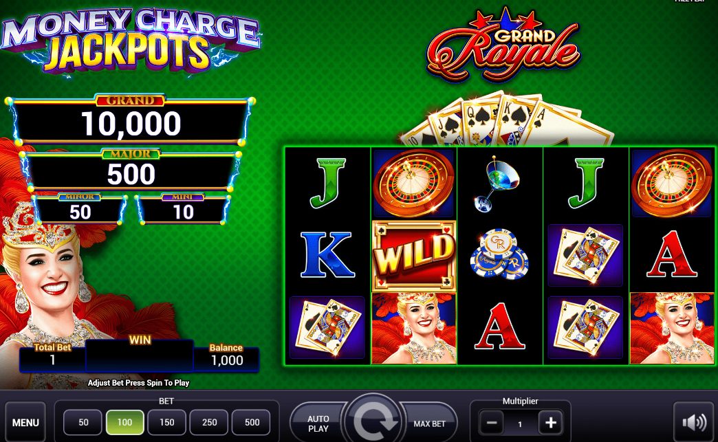Image resolution: width=718 pixels, height=442 pixels.
Task: Click the Grand Royale logo
Action: coord(503,45)
